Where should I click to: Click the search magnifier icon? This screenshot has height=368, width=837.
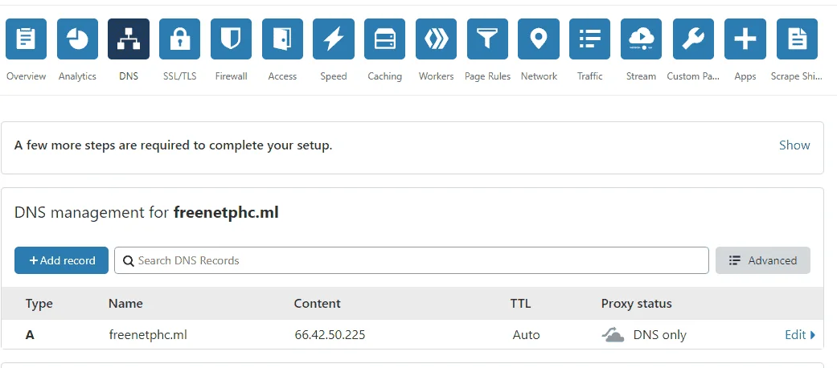tap(128, 261)
